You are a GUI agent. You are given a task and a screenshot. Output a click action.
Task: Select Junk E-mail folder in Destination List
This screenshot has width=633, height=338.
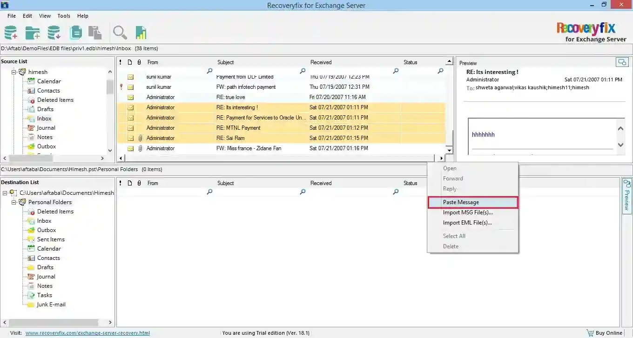point(51,305)
